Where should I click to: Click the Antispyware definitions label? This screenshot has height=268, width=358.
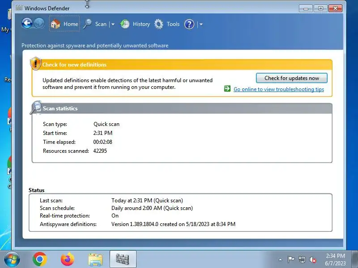(68, 224)
